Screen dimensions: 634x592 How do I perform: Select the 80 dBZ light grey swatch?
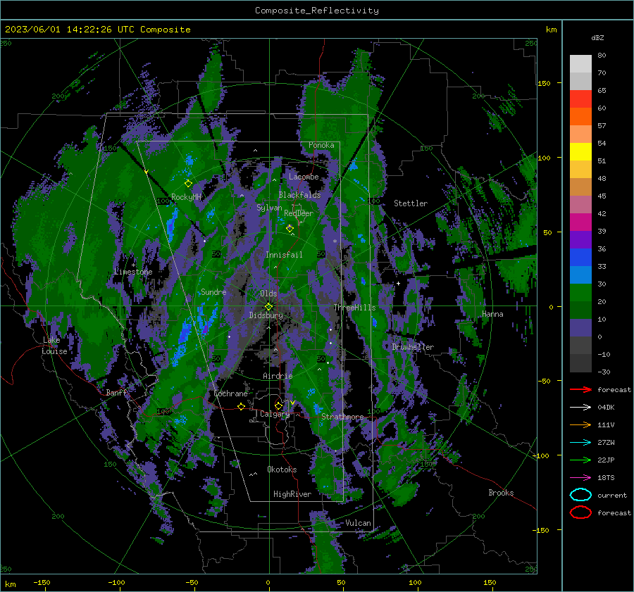point(580,63)
